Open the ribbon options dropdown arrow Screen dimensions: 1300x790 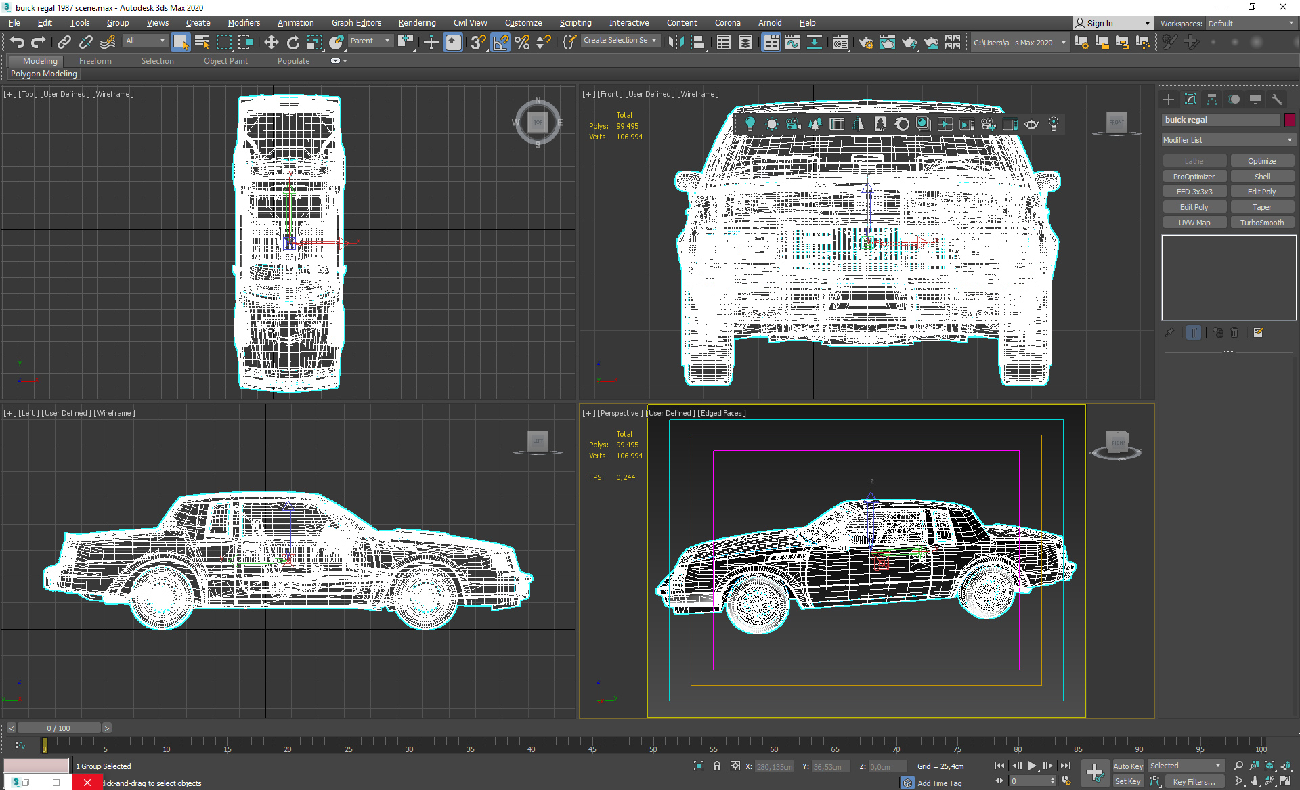pyautogui.click(x=345, y=61)
